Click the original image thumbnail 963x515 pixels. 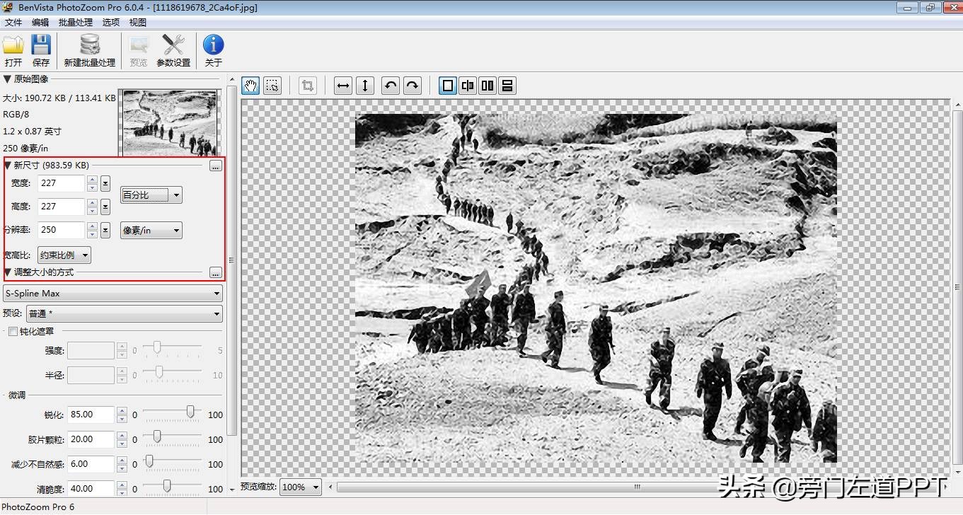(170, 122)
